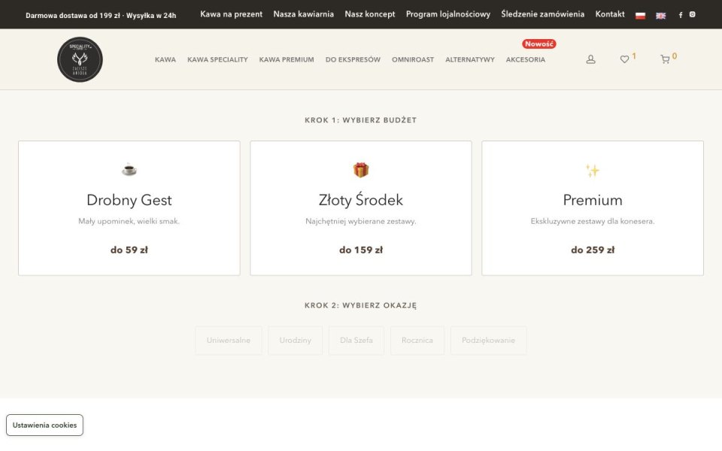This screenshot has height=451, width=722.
Task: Open the Program lojalnościowy link
Action: tap(448, 14)
